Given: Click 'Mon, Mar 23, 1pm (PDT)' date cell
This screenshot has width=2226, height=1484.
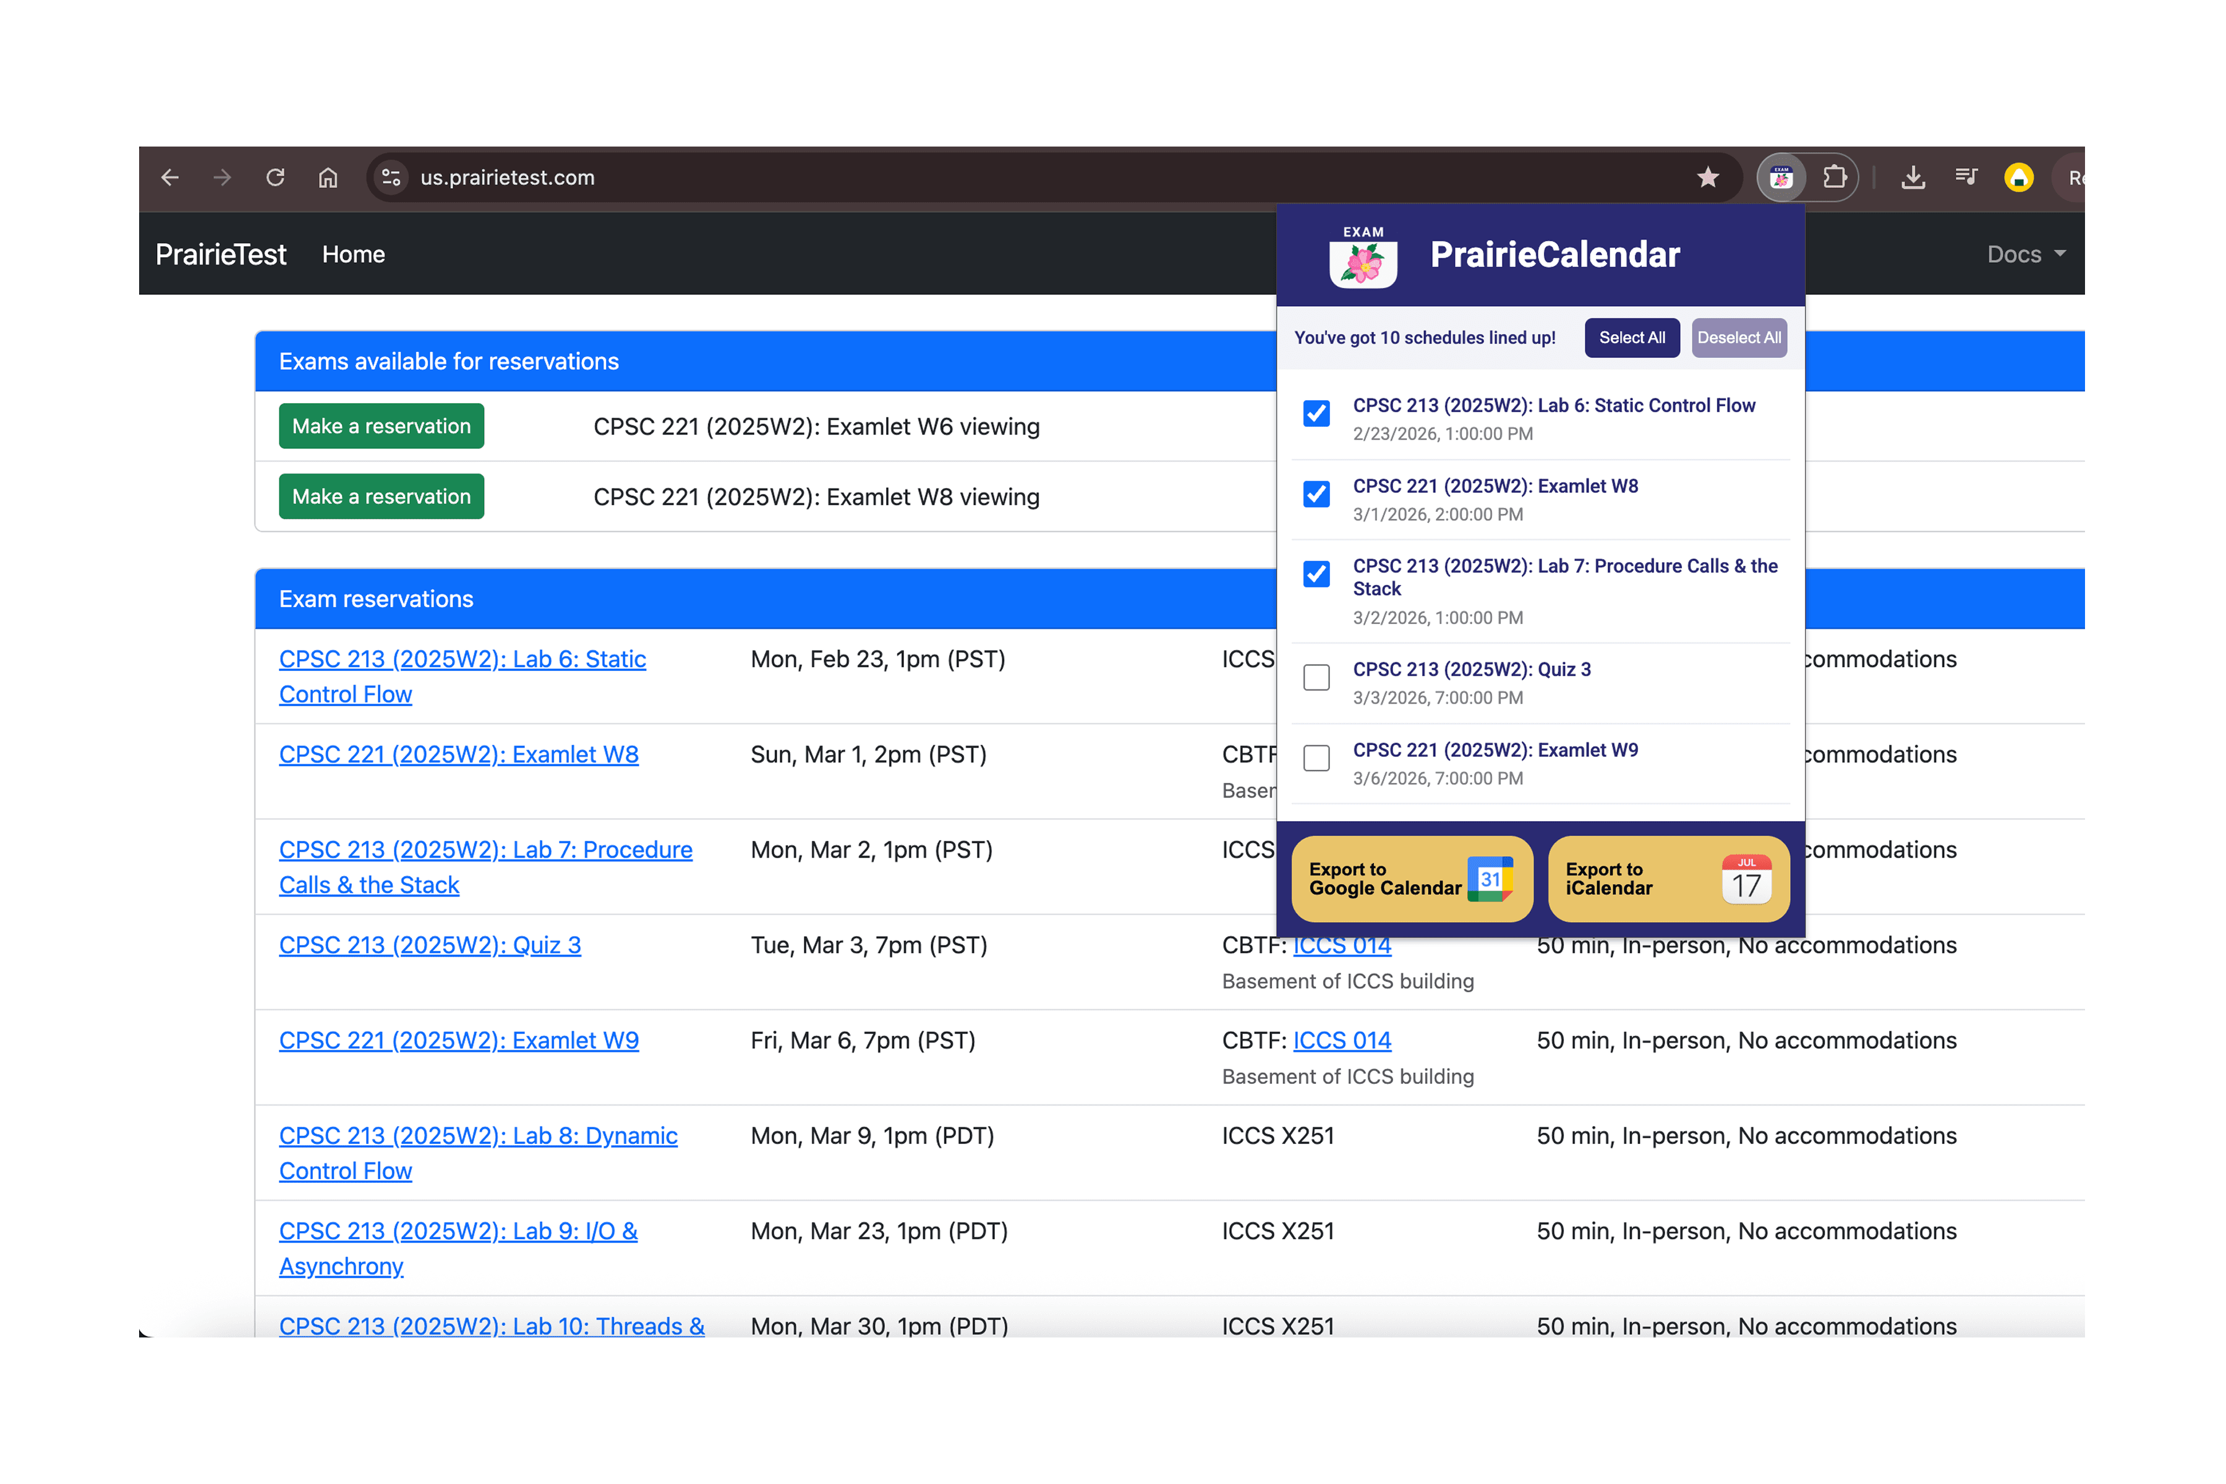Looking at the screenshot, I should click(879, 1231).
